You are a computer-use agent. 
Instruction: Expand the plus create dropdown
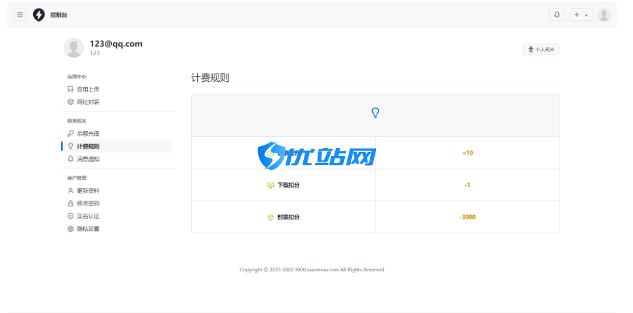point(581,15)
